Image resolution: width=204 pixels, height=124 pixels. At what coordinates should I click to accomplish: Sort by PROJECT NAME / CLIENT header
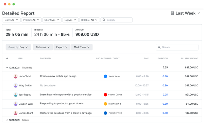click(x=108, y=59)
